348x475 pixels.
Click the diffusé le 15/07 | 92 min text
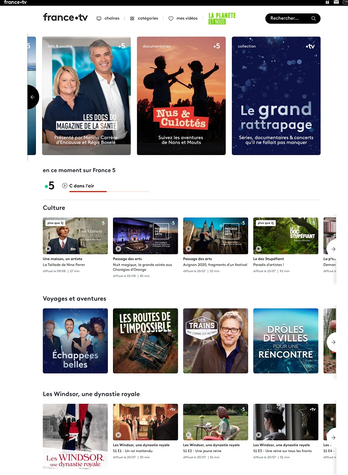click(x=271, y=271)
